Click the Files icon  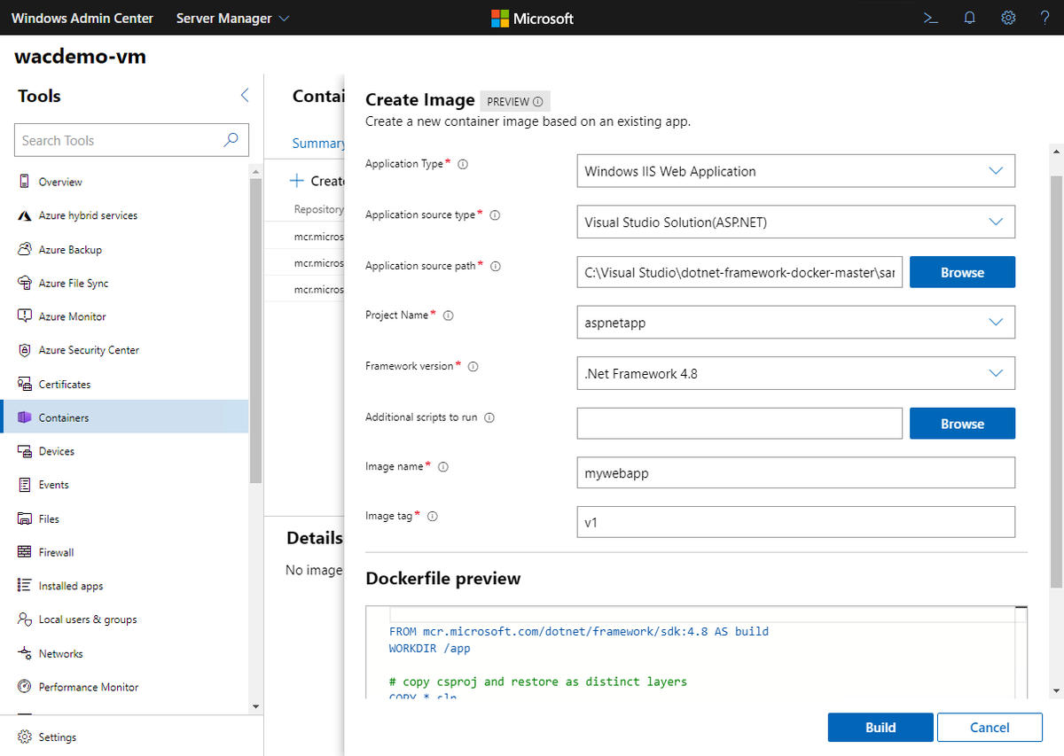(24, 518)
